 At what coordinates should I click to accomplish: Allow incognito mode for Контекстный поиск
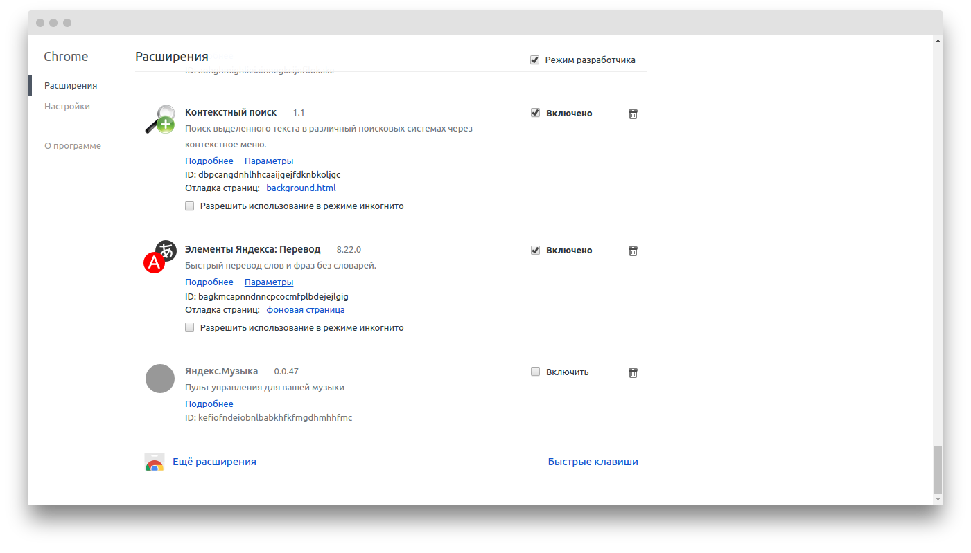pyautogui.click(x=190, y=206)
